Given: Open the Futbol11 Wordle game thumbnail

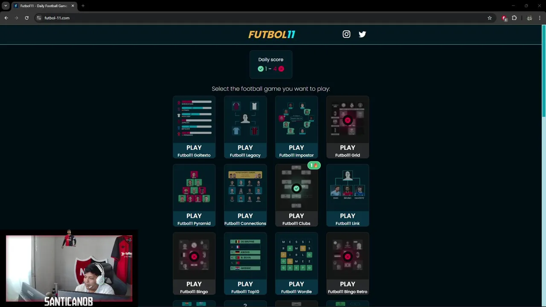Looking at the screenshot, I should pyautogui.click(x=296, y=255).
